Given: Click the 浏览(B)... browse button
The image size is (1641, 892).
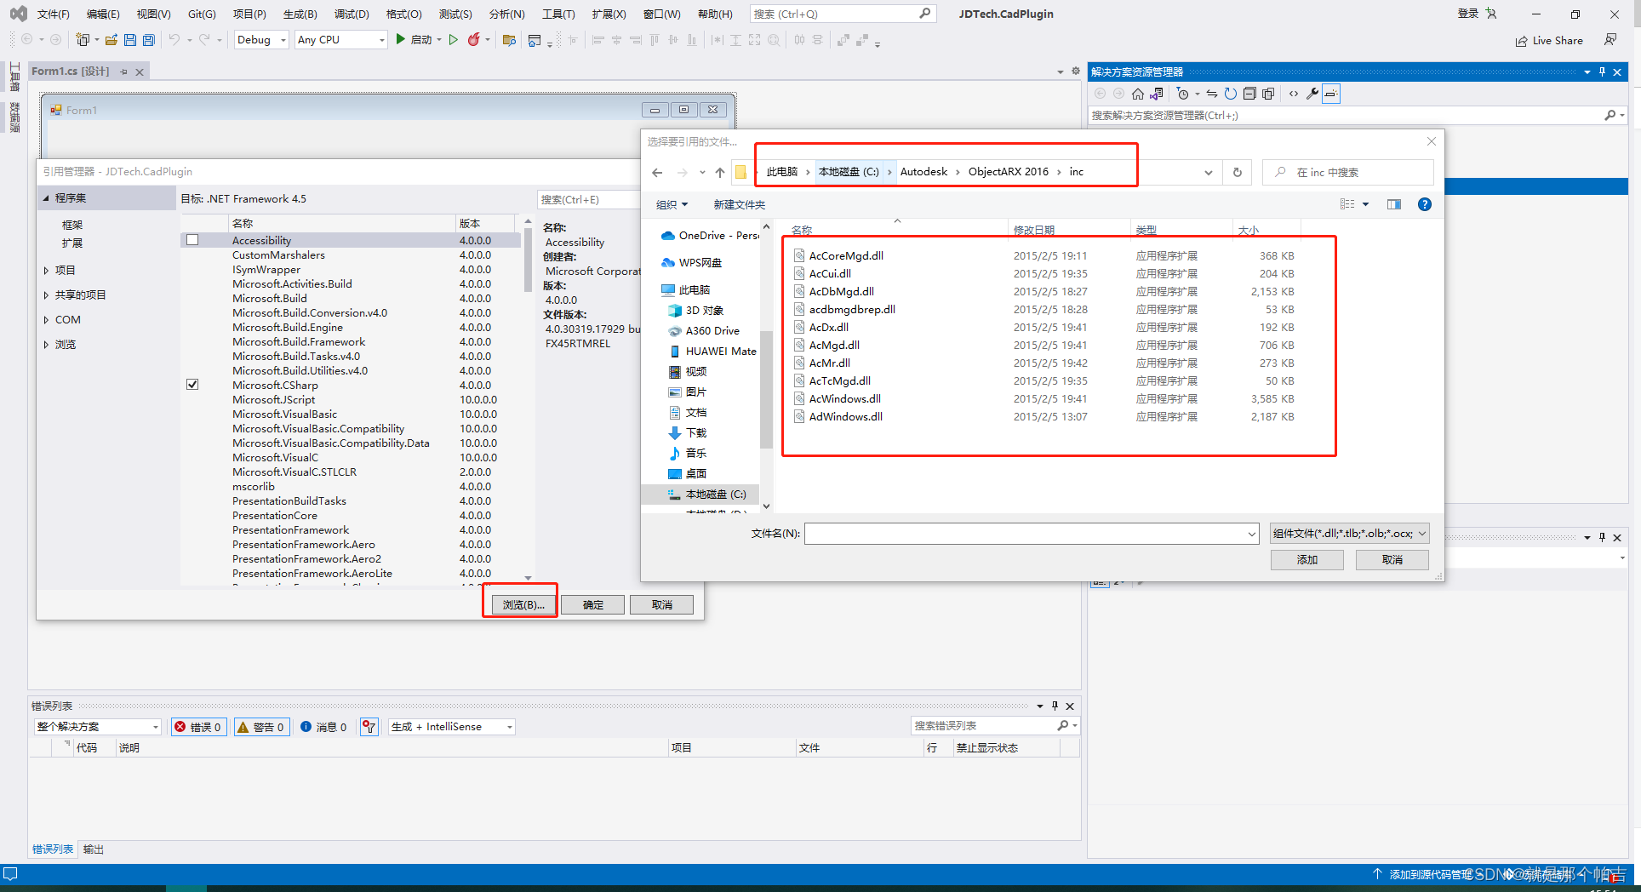Looking at the screenshot, I should pyautogui.click(x=523, y=604).
